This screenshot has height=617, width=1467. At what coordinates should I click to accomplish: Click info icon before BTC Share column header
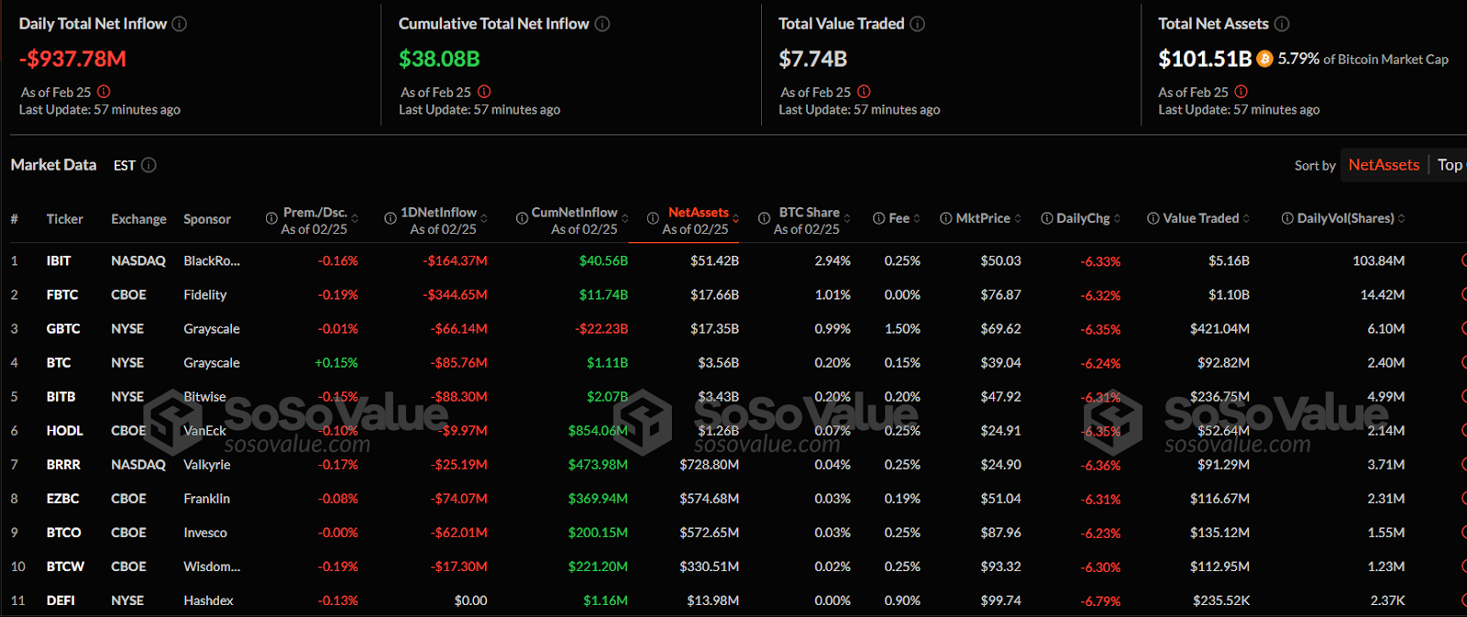click(764, 218)
